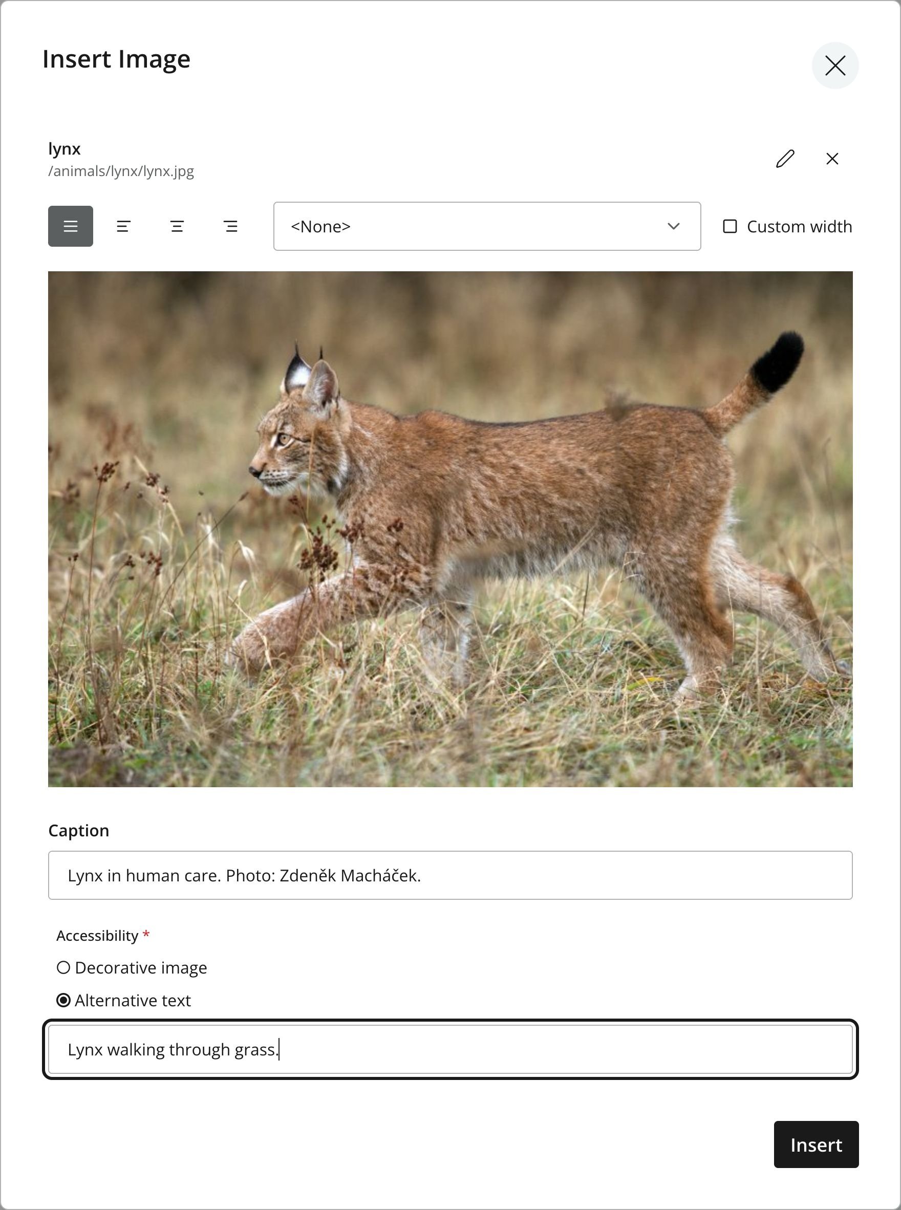Click the Accessibility required label
Screen dimensions: 901x1210
[103, 936]
